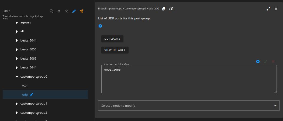Click the search magnifier icon
Screen dimensions: 283x121
point(51,11)
